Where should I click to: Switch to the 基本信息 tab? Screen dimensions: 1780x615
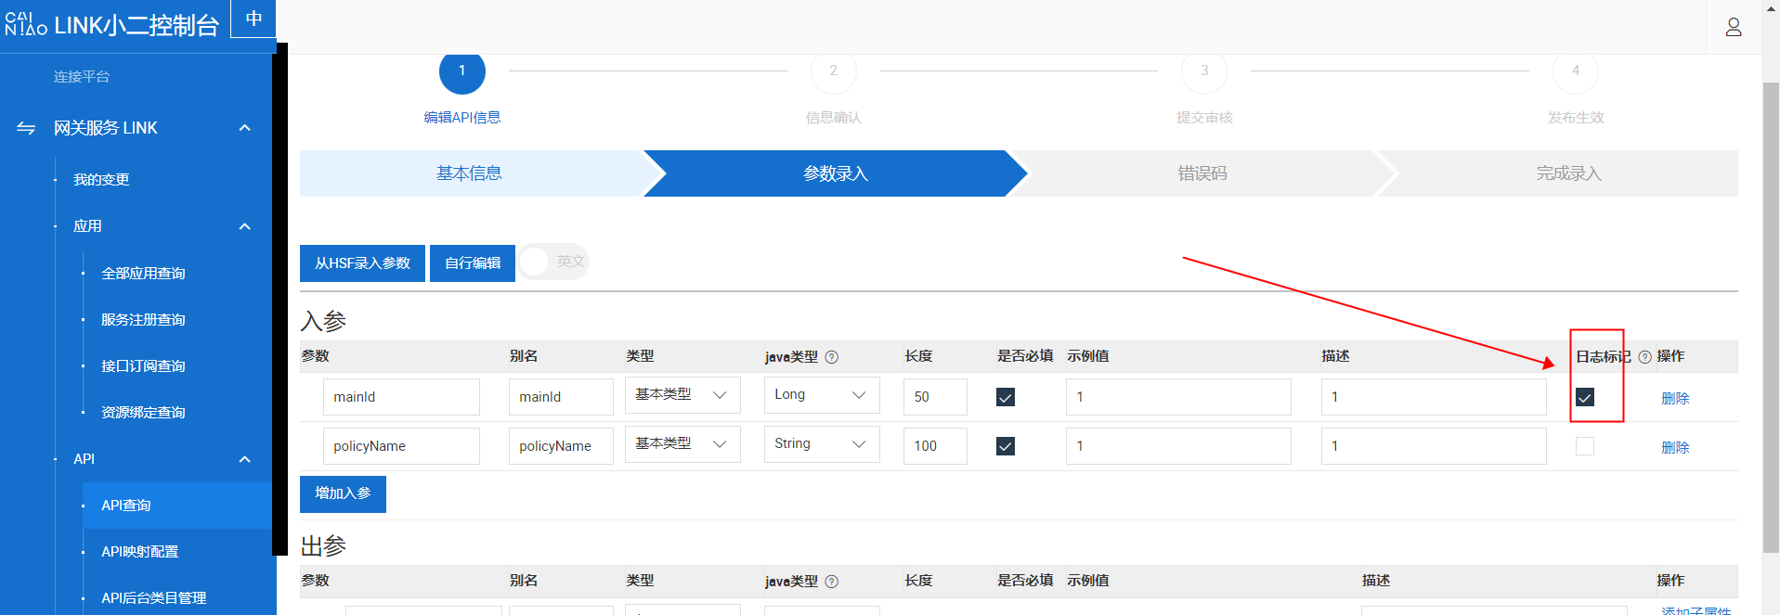469,173
